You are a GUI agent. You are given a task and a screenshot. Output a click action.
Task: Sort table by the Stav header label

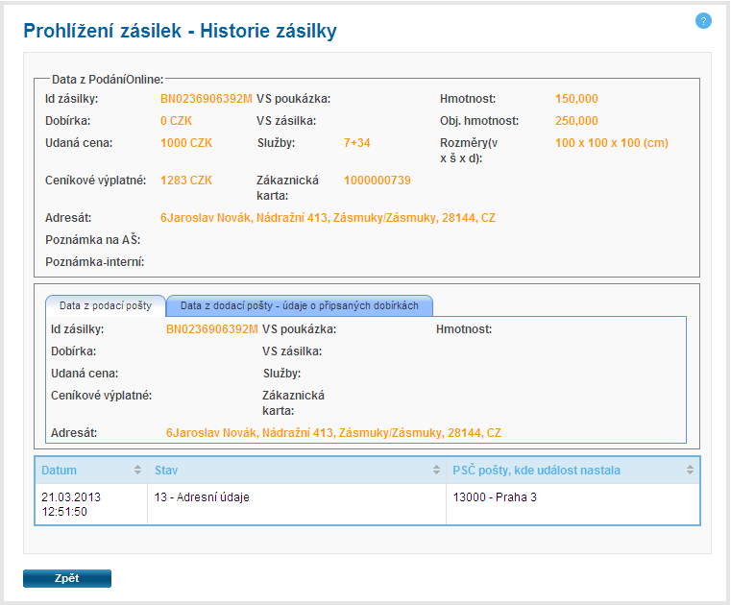166,471
